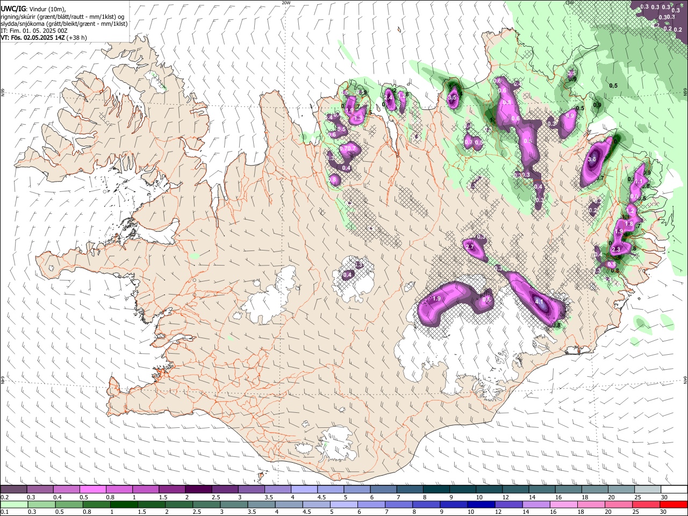Click the '20W' longitude label at top
Image resolution: width=688 pixels, height=516 pixels.
coord(286,3)
